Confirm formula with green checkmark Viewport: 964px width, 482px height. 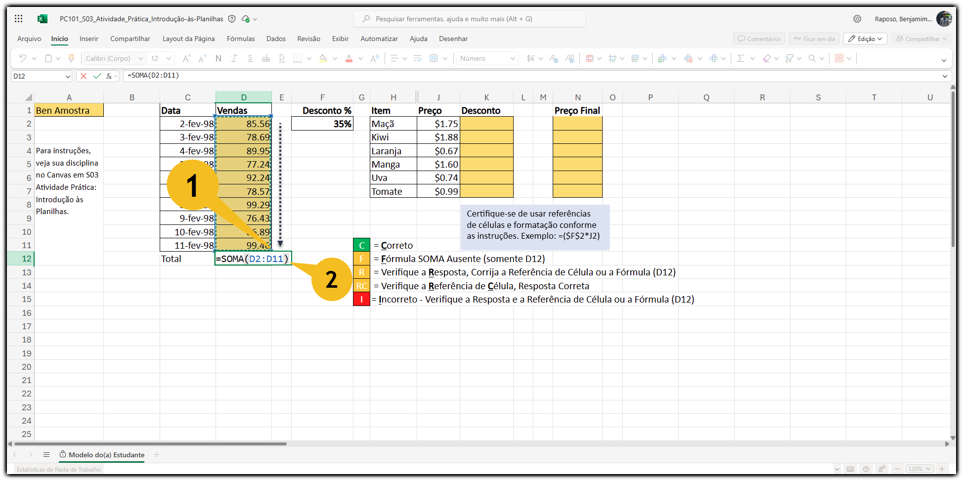coord(97,76)
